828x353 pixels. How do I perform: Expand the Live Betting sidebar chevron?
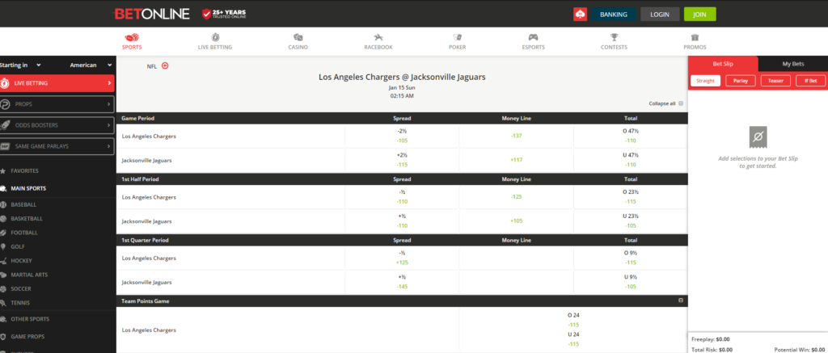(109, 83)
